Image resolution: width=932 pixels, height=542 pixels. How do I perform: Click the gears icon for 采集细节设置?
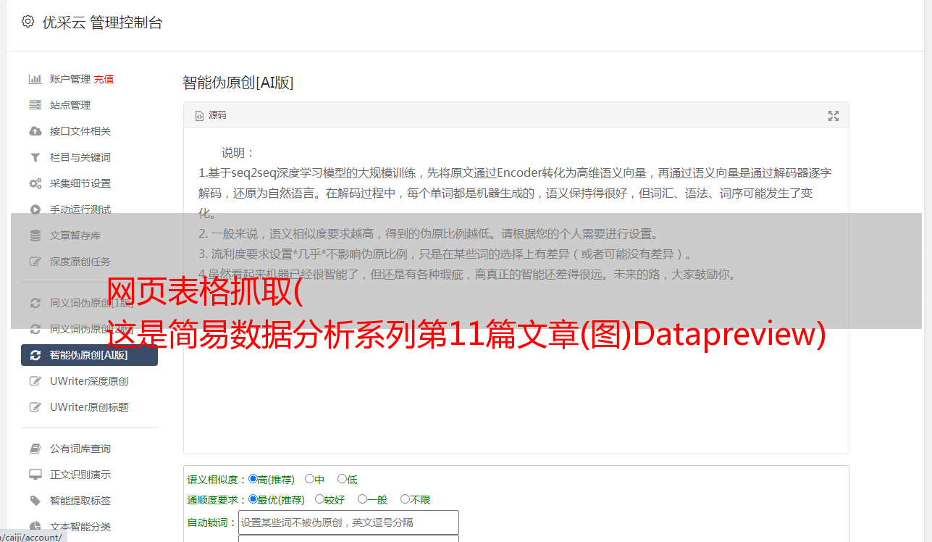(35, 183)
